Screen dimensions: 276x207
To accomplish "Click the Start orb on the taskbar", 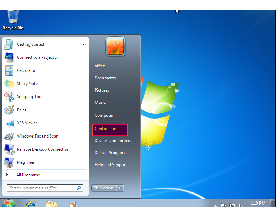I will click(x=8, y=203).
